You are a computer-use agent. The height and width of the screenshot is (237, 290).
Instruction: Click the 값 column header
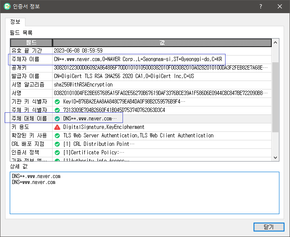pyautogui.click(x=162, y=43)
